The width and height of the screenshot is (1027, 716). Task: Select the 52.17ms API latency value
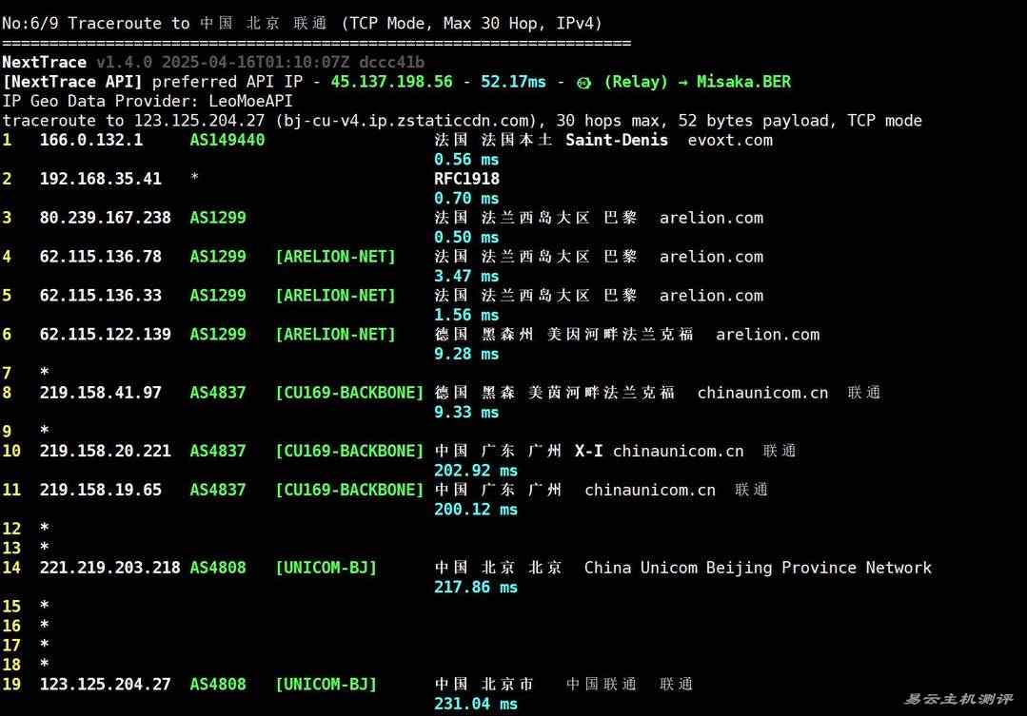513,82
